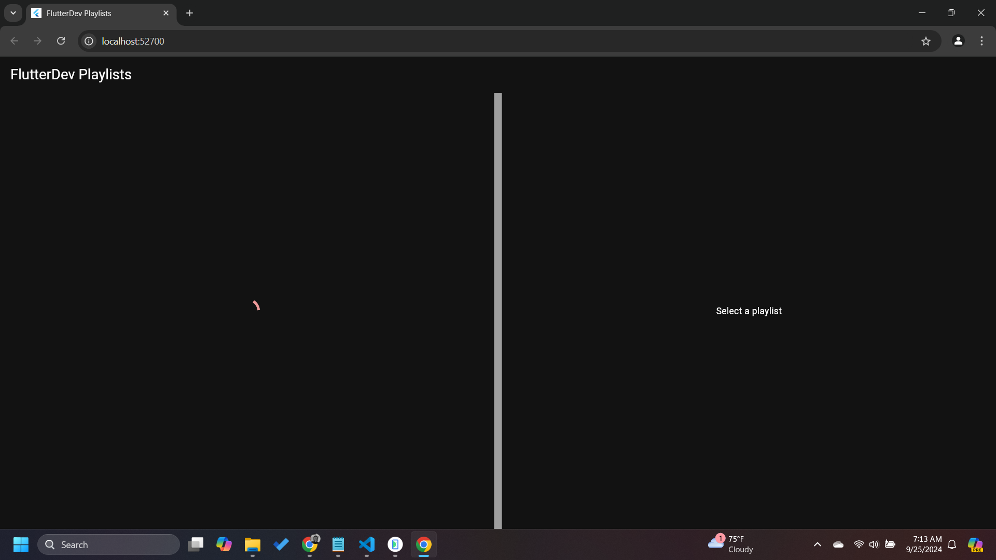The height and width of the screenshot is (560, 996).
Task: Open the weather widget showing 75°F
Action: pos(731,544)
